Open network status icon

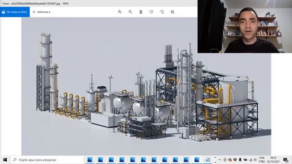pos(250,160)
